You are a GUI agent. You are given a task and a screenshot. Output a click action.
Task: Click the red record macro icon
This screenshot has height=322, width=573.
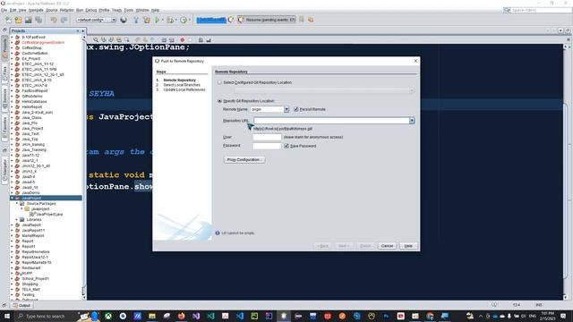coord(182,39)
